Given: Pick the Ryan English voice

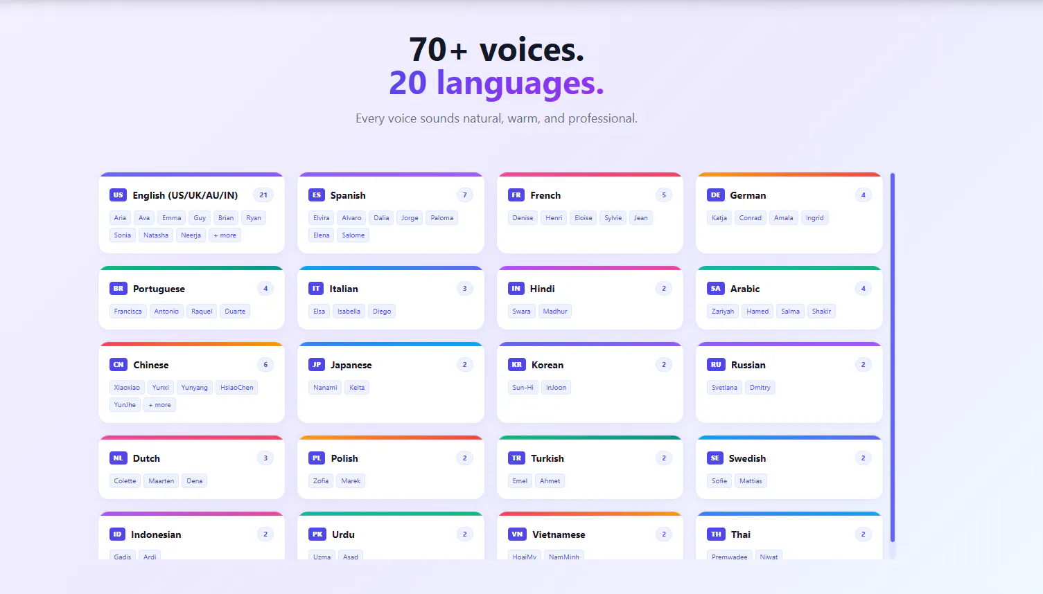Looking at the screenshot, I should coord(254,218).
